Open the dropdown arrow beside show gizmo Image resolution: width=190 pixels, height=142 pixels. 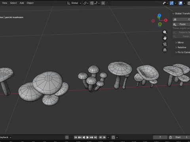175,3
